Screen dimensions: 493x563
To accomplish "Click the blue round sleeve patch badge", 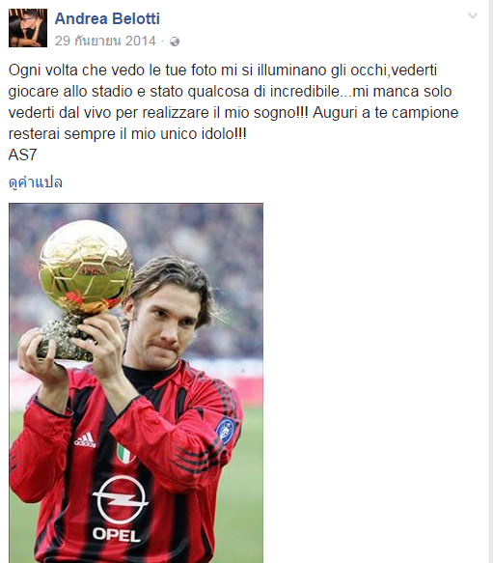I will pos(225,431).
